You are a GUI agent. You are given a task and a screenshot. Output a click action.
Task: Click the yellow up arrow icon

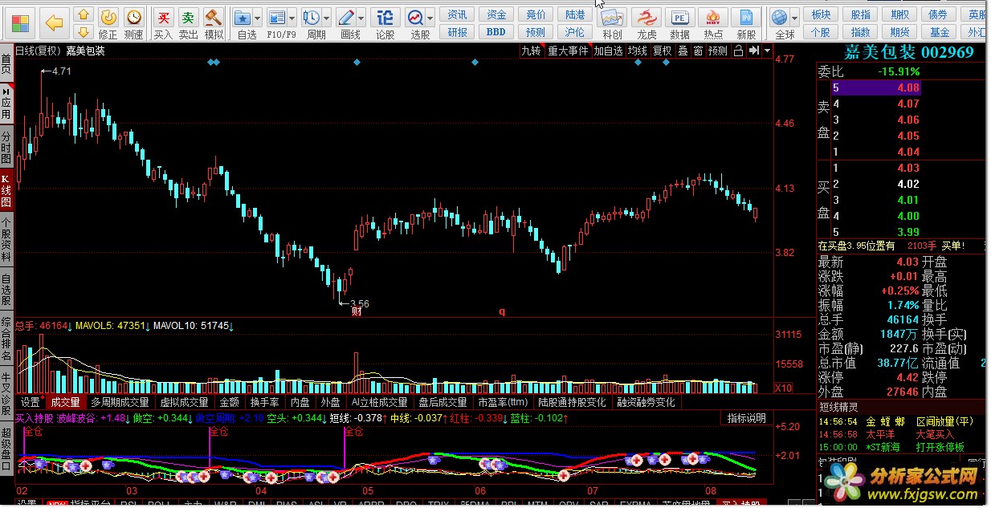(83, 15)
